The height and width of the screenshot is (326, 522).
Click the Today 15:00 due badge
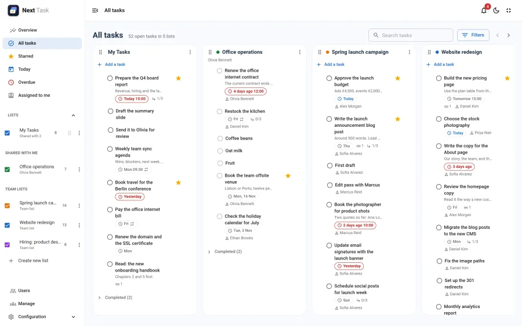(132, 98)
